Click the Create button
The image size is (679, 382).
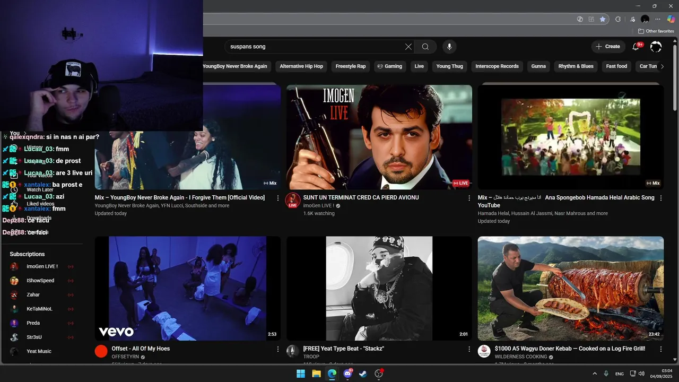(608, 47)
